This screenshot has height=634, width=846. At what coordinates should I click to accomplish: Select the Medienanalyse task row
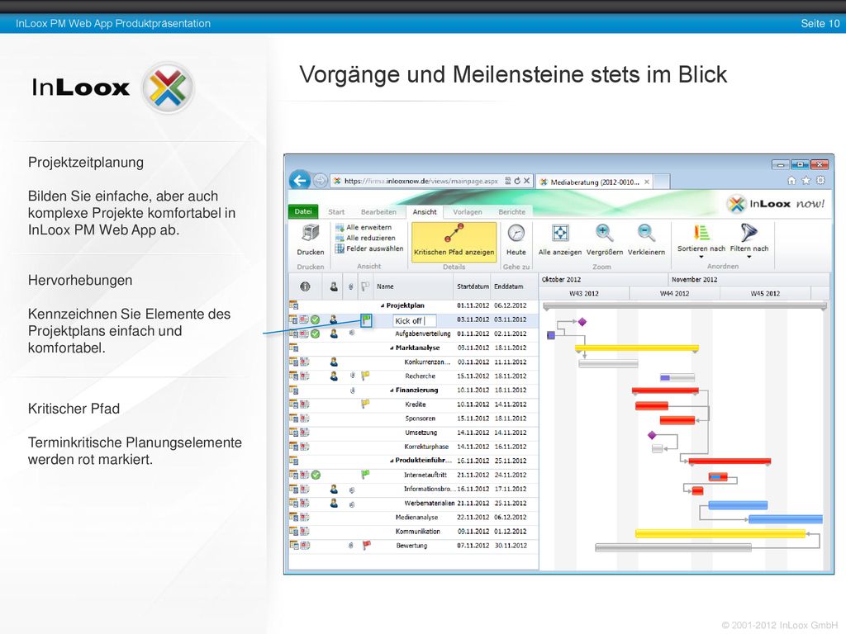[x=413, y=517]
